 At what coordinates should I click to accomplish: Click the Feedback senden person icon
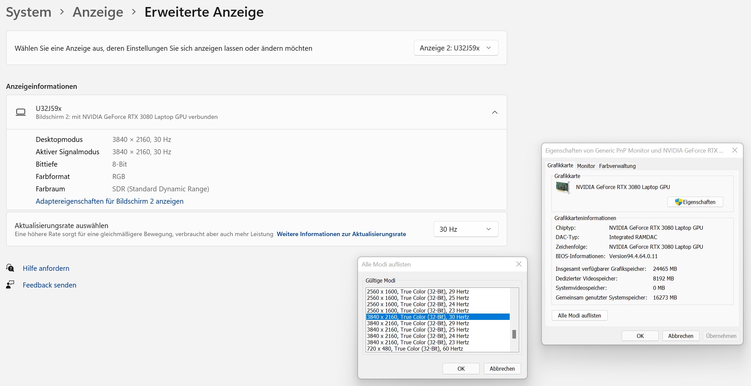point(10,285)
